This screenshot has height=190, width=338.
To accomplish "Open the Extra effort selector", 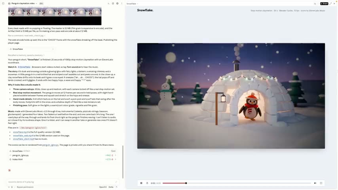I will point(111,187).
